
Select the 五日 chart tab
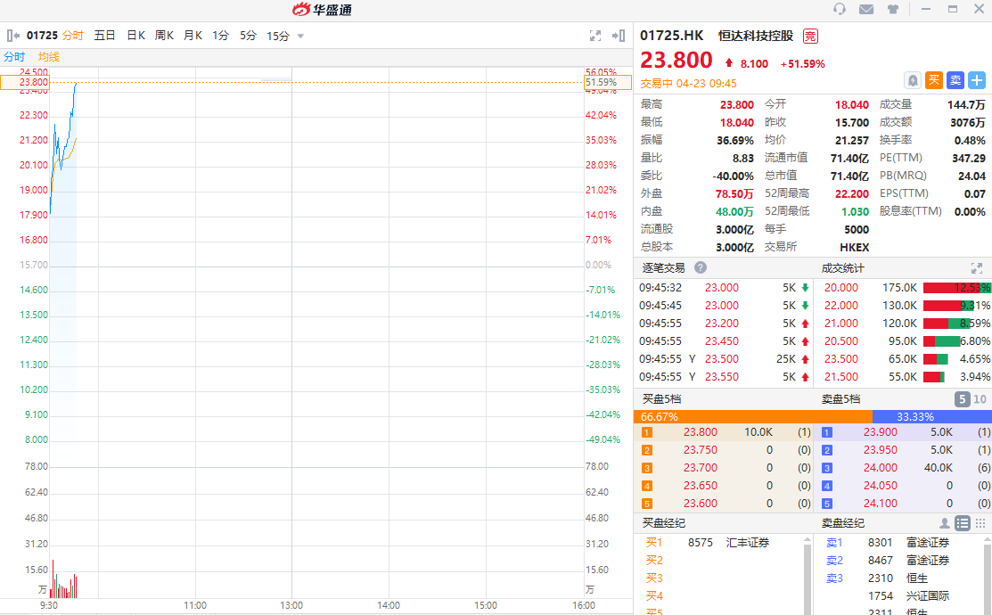coord(105,36)
